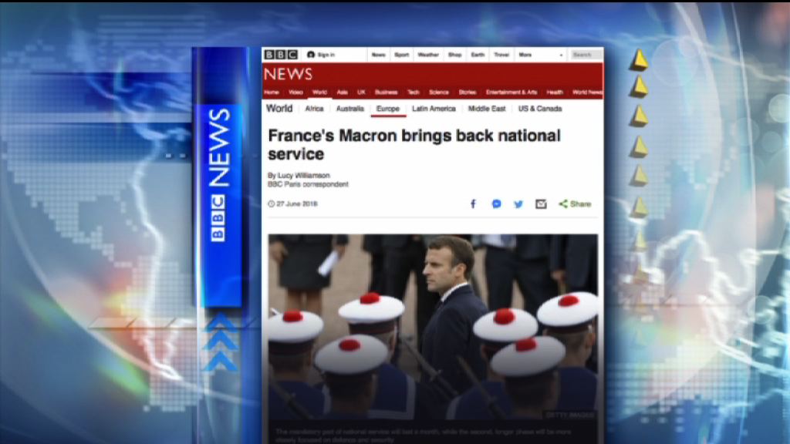Viewport: 790px width, 444px height.
Task: Open Business in red navigation
Action: (x=386, y=92)
